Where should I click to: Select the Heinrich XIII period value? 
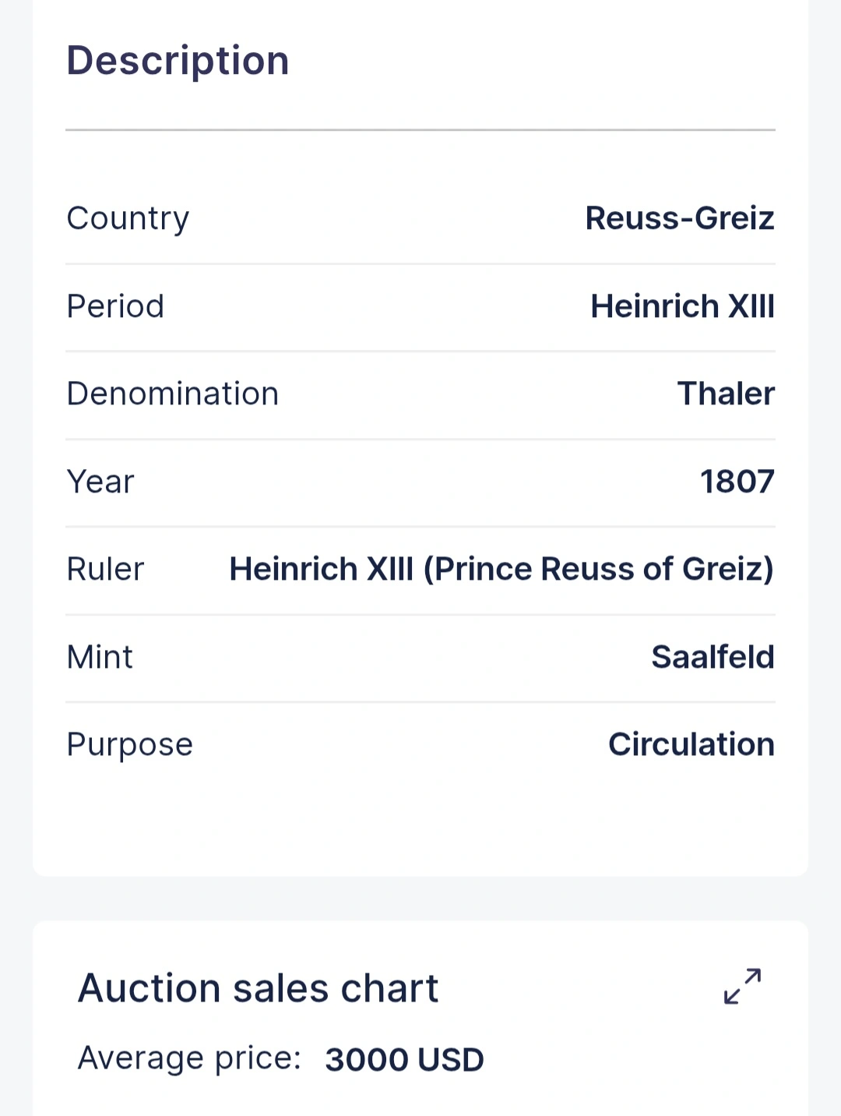pos(683,306)
